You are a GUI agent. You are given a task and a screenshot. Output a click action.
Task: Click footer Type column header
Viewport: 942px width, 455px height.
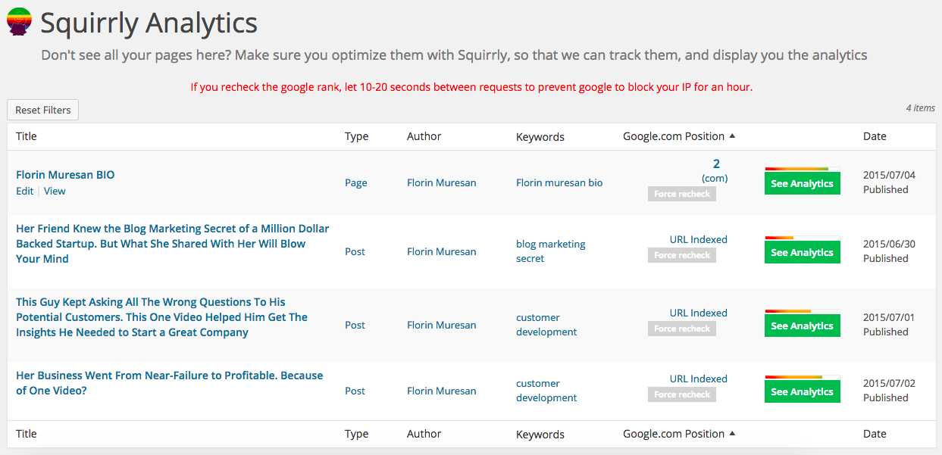(x=356, y=434)
